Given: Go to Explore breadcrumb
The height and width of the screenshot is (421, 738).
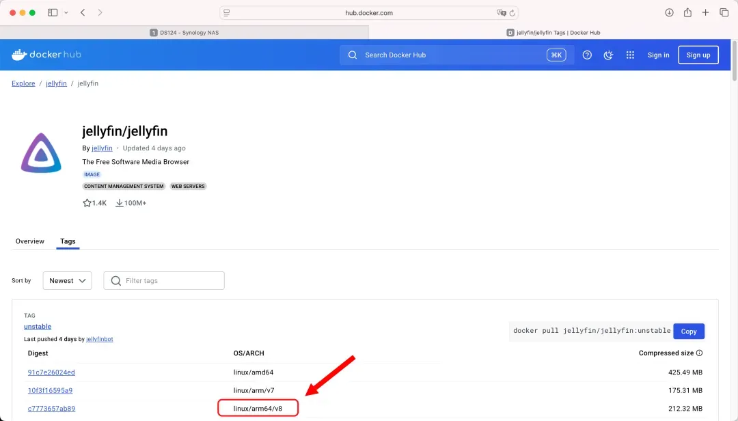Looking at the screenshot, I should (x=23, y=83).
